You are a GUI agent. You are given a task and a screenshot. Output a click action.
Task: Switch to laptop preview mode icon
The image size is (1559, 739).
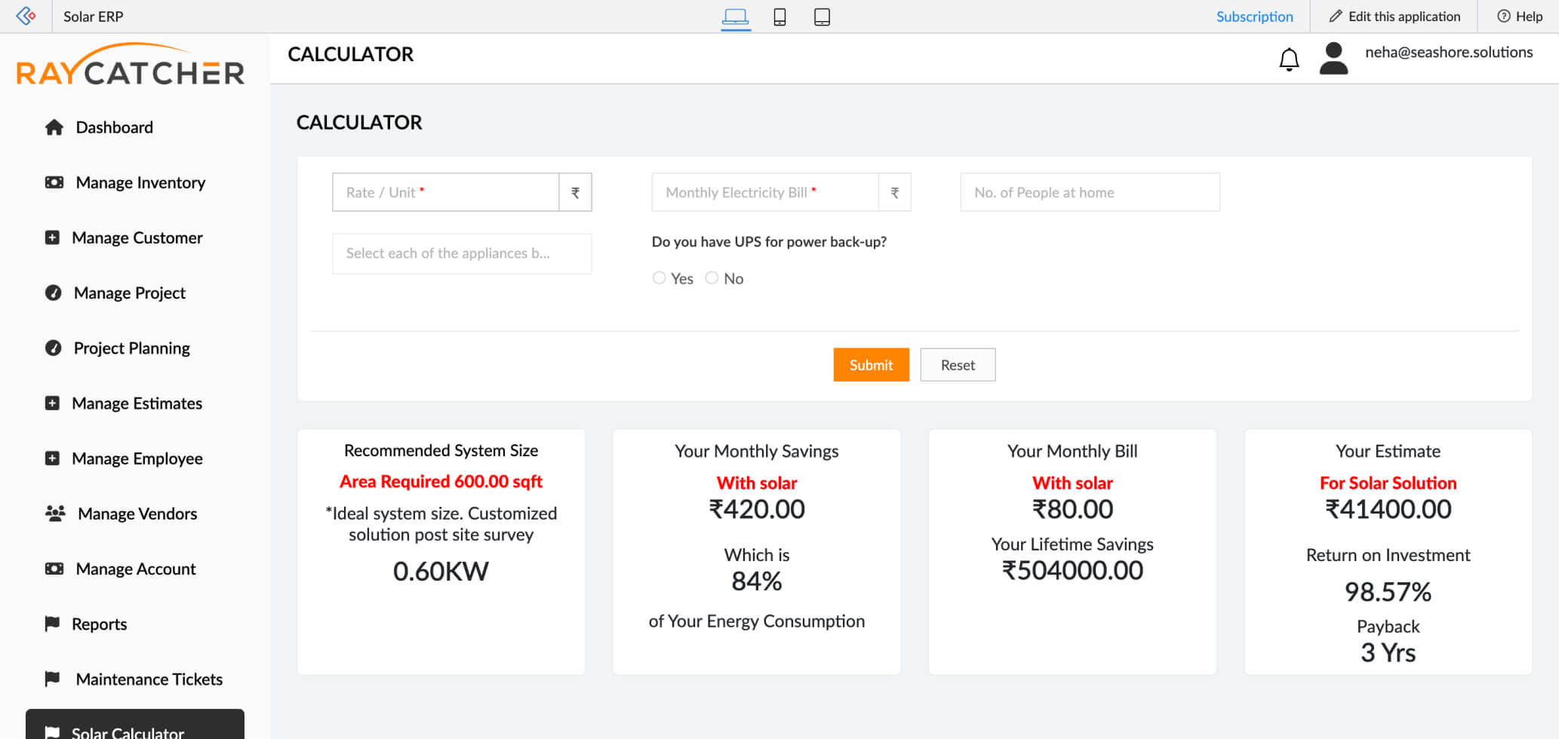[x=735, y=17]
